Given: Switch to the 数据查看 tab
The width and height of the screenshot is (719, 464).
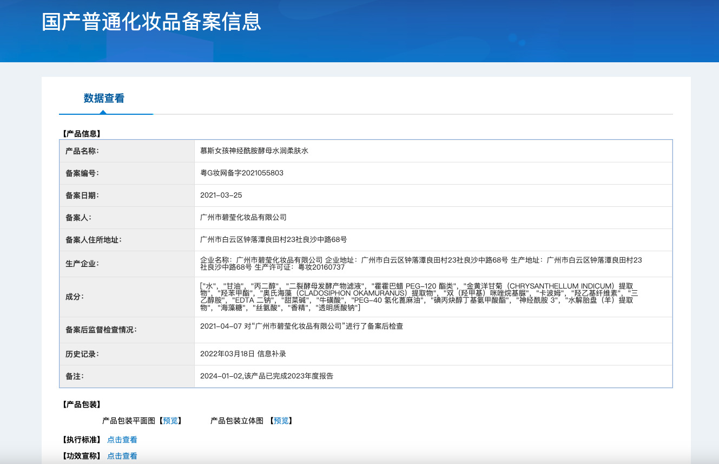Looking at the screenshot, I should point(104,99).
